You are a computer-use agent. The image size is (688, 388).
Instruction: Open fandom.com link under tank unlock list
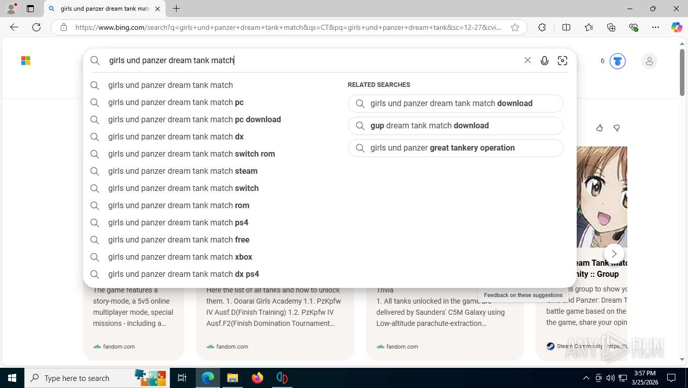[227, 347]
